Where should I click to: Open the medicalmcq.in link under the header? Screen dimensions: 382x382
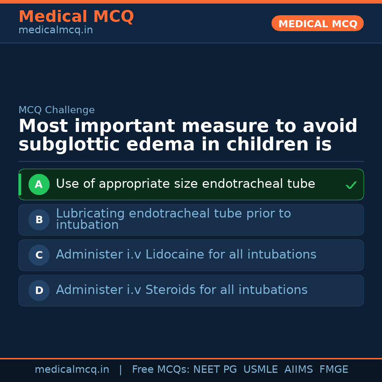(x=56, y=30)
